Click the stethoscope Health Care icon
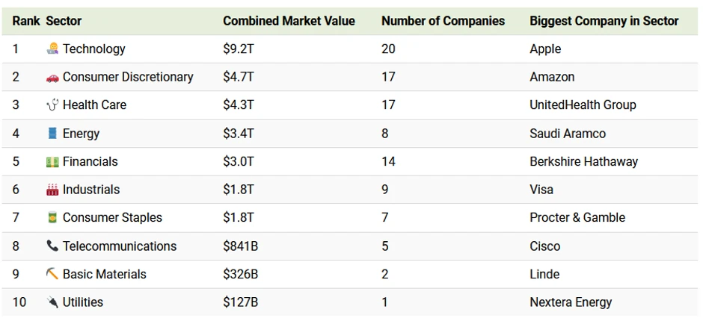This screenshot has height=324, width=703. point(52,105)
